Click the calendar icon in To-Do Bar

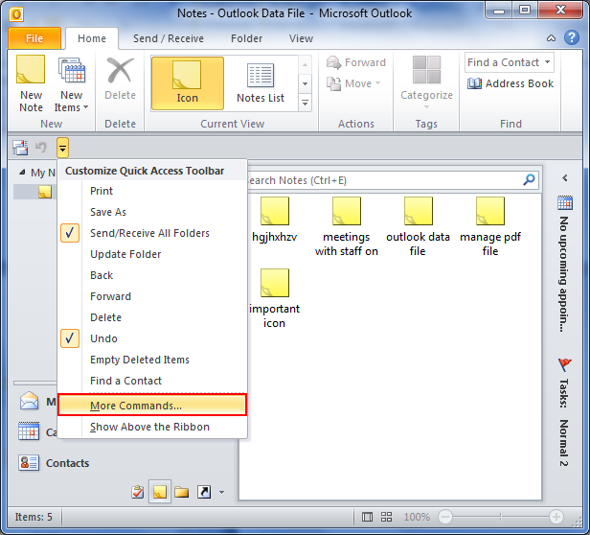(565, 202)
